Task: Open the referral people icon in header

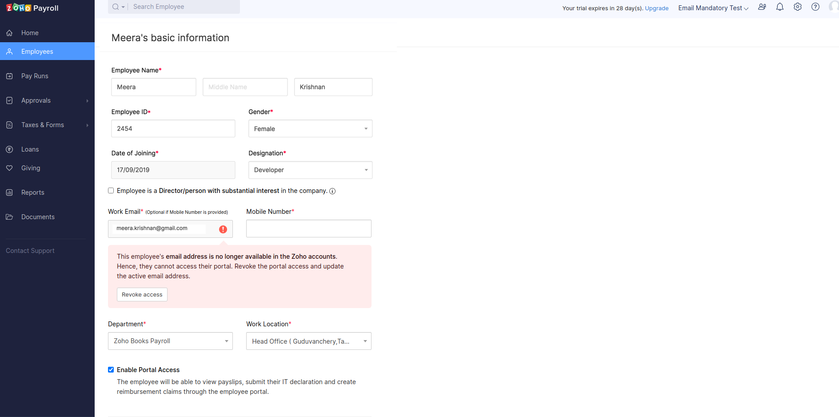Action: pos(762,7)
